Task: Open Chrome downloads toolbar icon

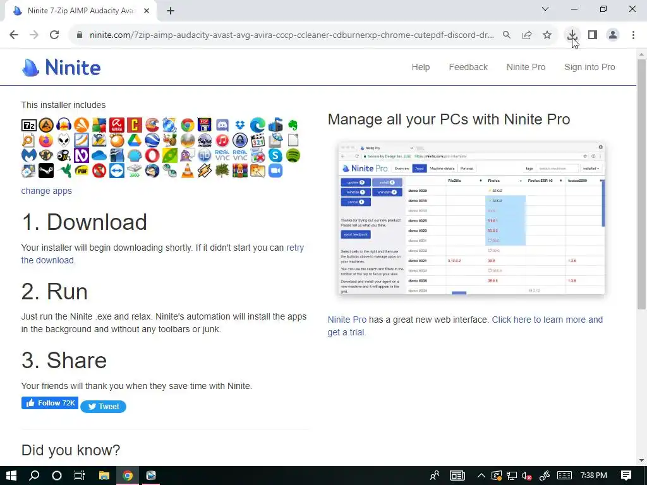Action: (572, 35)
